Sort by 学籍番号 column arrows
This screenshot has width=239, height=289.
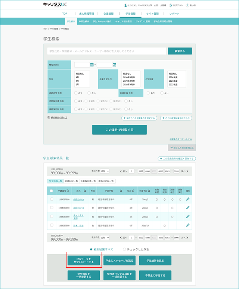[68, 191]
